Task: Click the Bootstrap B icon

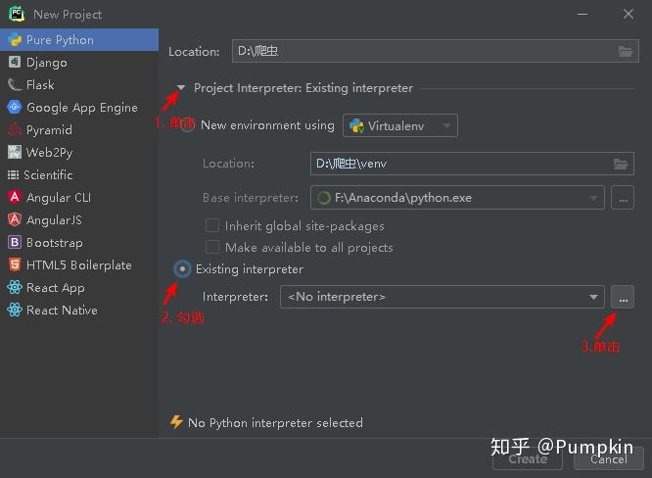Action: (x=15, y=242)
